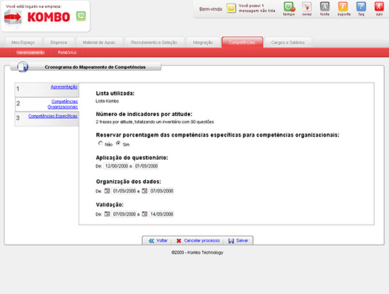Open calendar for Organização dos dados start date
Viewport: 389px width, 294px height.
pyautogui.click(x=107, y=191)
